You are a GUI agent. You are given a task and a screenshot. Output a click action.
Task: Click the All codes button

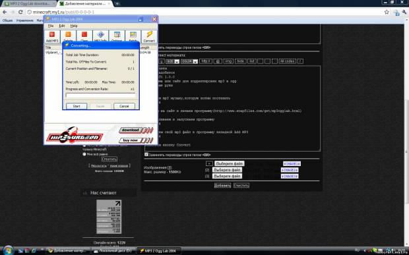(287, 61)
